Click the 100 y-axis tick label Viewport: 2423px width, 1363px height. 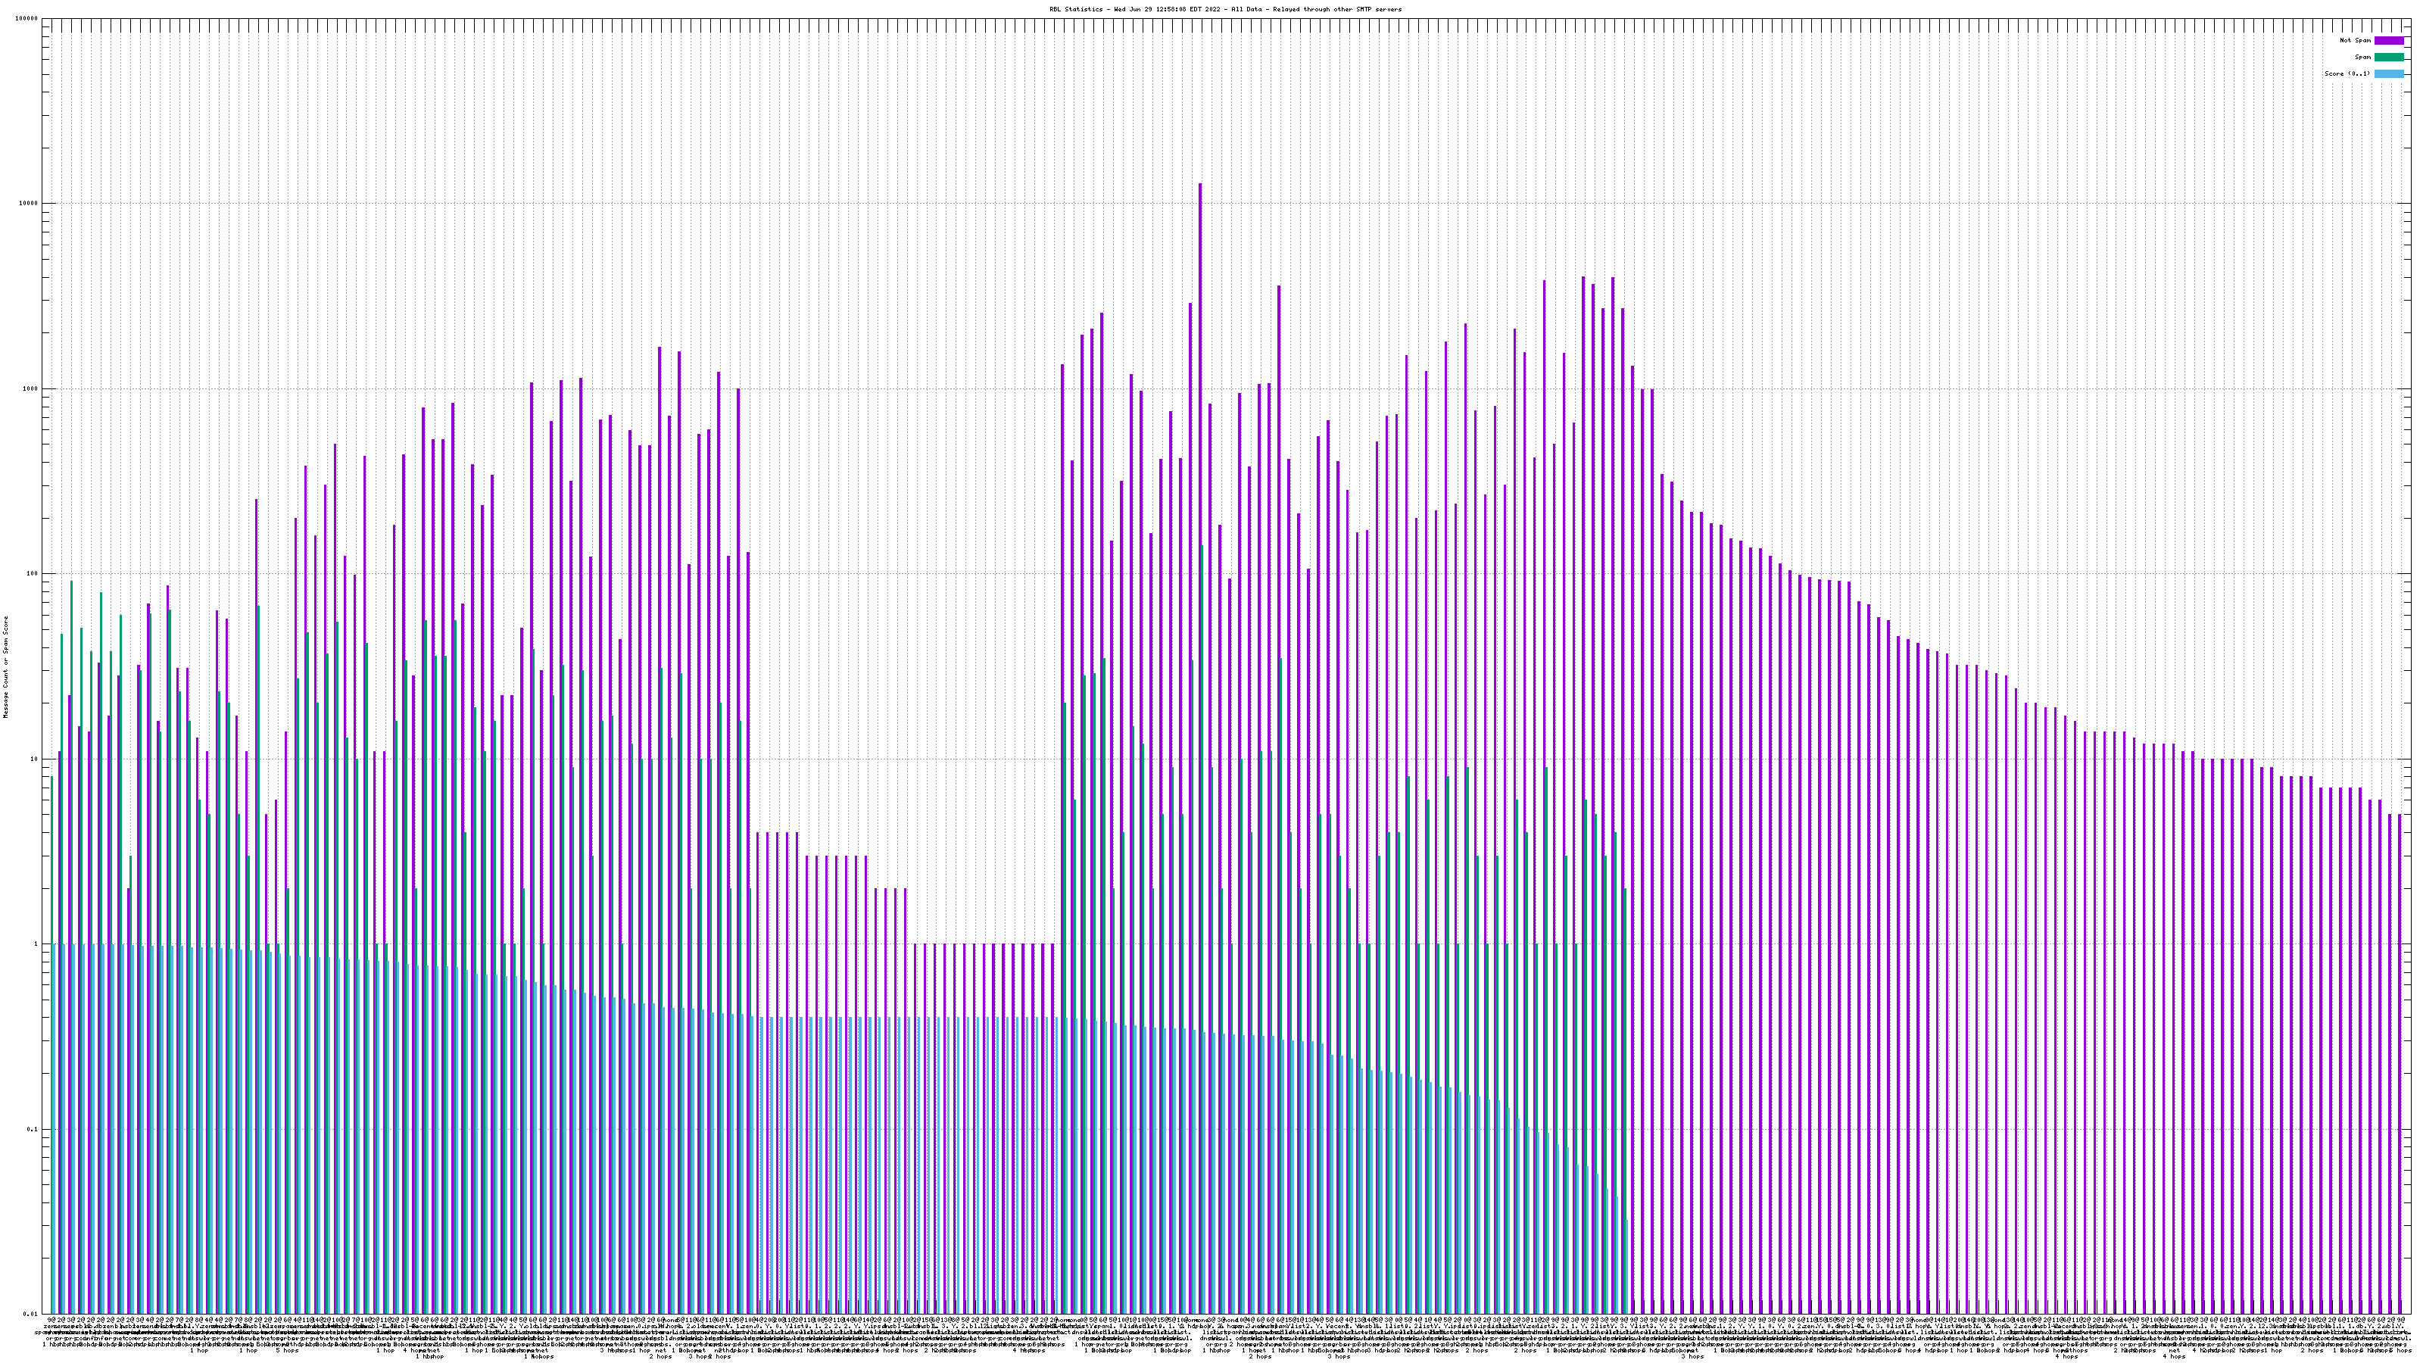(33, 574)
